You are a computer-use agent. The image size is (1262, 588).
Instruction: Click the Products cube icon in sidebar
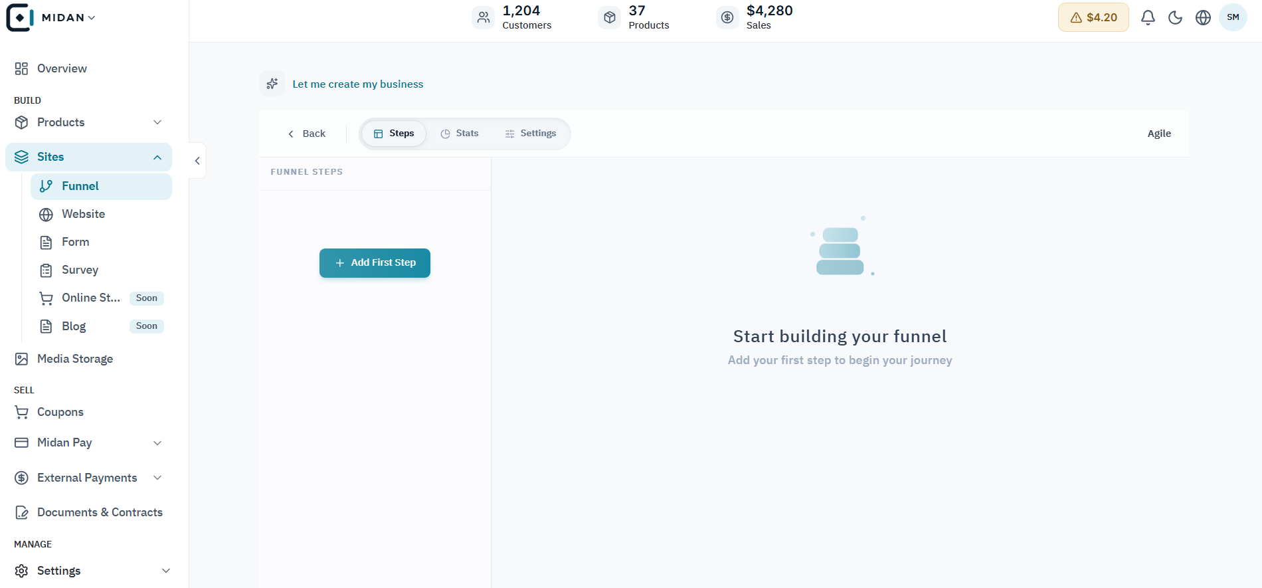coord(21,122)
